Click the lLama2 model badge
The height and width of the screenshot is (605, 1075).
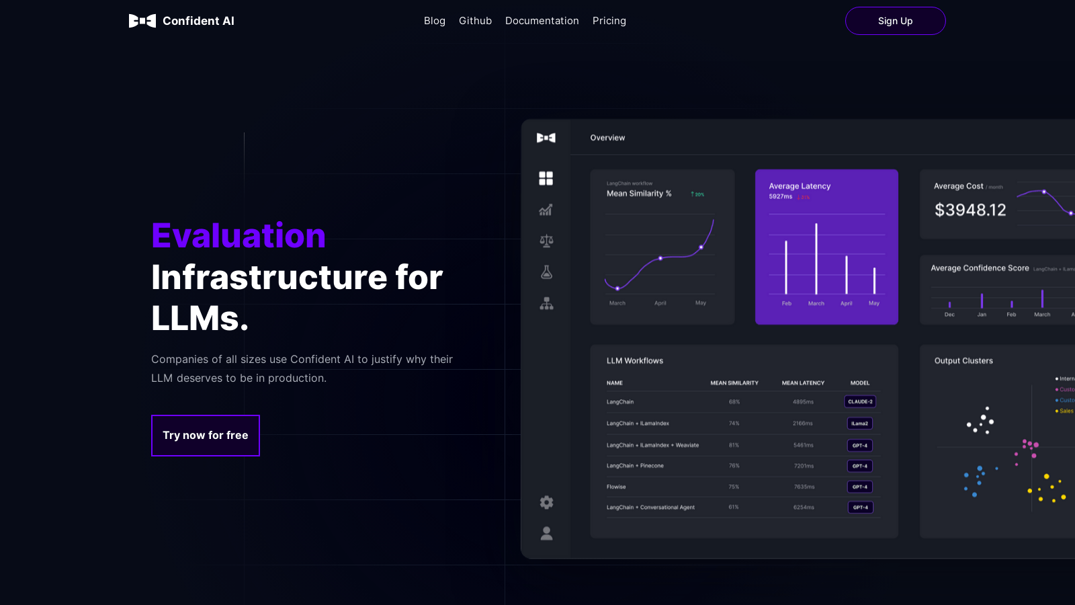860,424
